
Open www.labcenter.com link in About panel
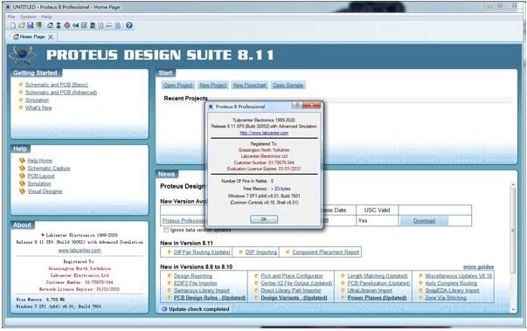tap(80, 251)
